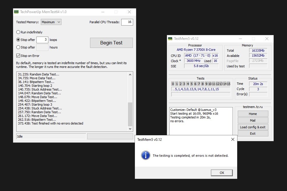
Task: Click the Exit button in TestMem5
Action: 253,134
